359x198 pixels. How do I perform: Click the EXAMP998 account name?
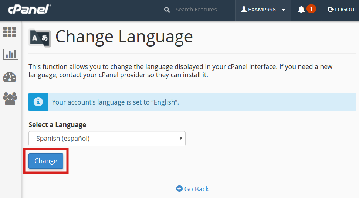[261, 10]
